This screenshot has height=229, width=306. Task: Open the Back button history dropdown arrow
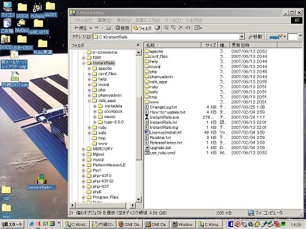click(90, 28)
